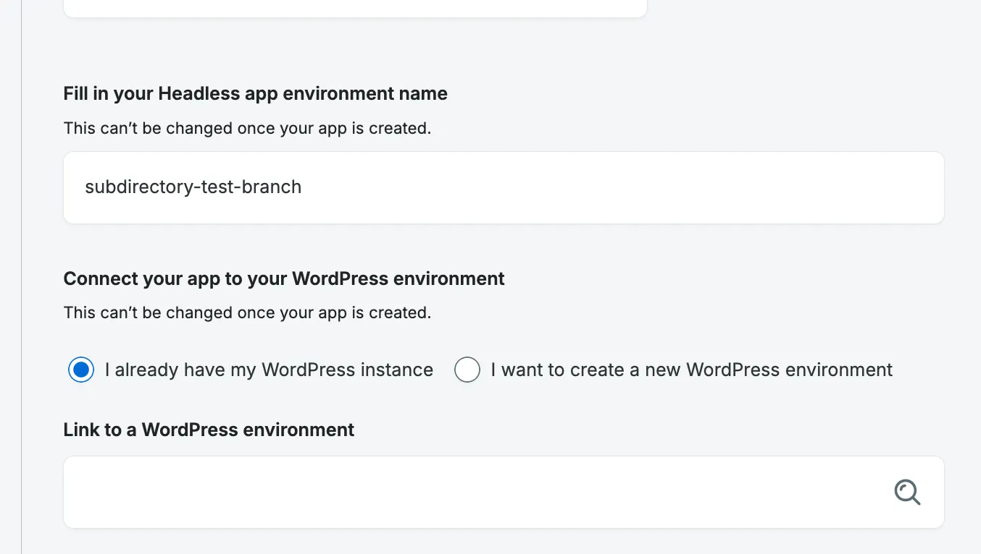Click the 'Fill in your Headless app environment name' heading

(x=256, y=93)
